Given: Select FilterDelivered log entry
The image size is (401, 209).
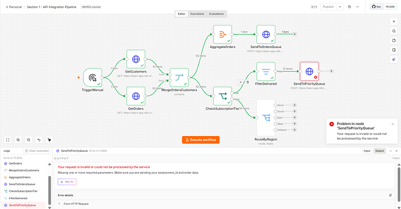Looking at the screenshot, I should 24,199.
